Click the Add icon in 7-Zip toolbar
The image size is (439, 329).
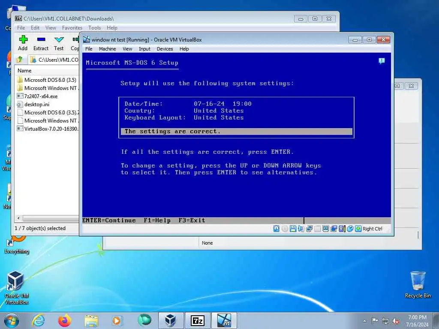pos(23,39)
